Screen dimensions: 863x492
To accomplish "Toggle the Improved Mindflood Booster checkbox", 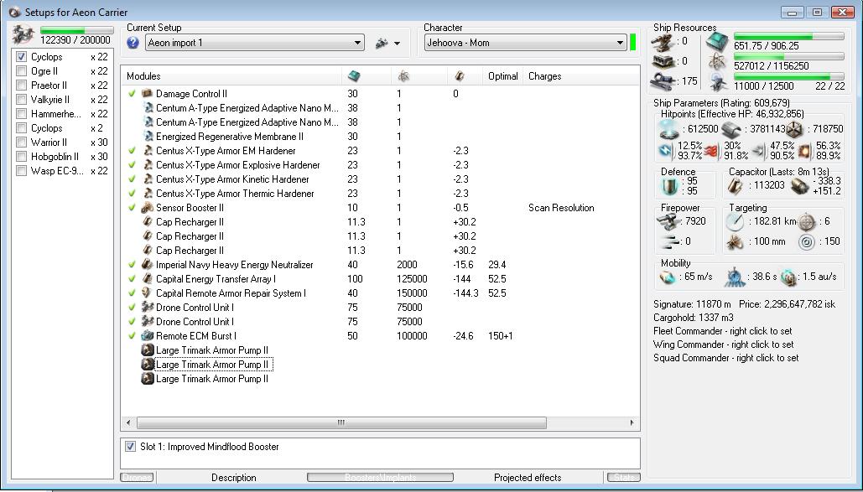I will pyautogui.click(x=130, y=447).
